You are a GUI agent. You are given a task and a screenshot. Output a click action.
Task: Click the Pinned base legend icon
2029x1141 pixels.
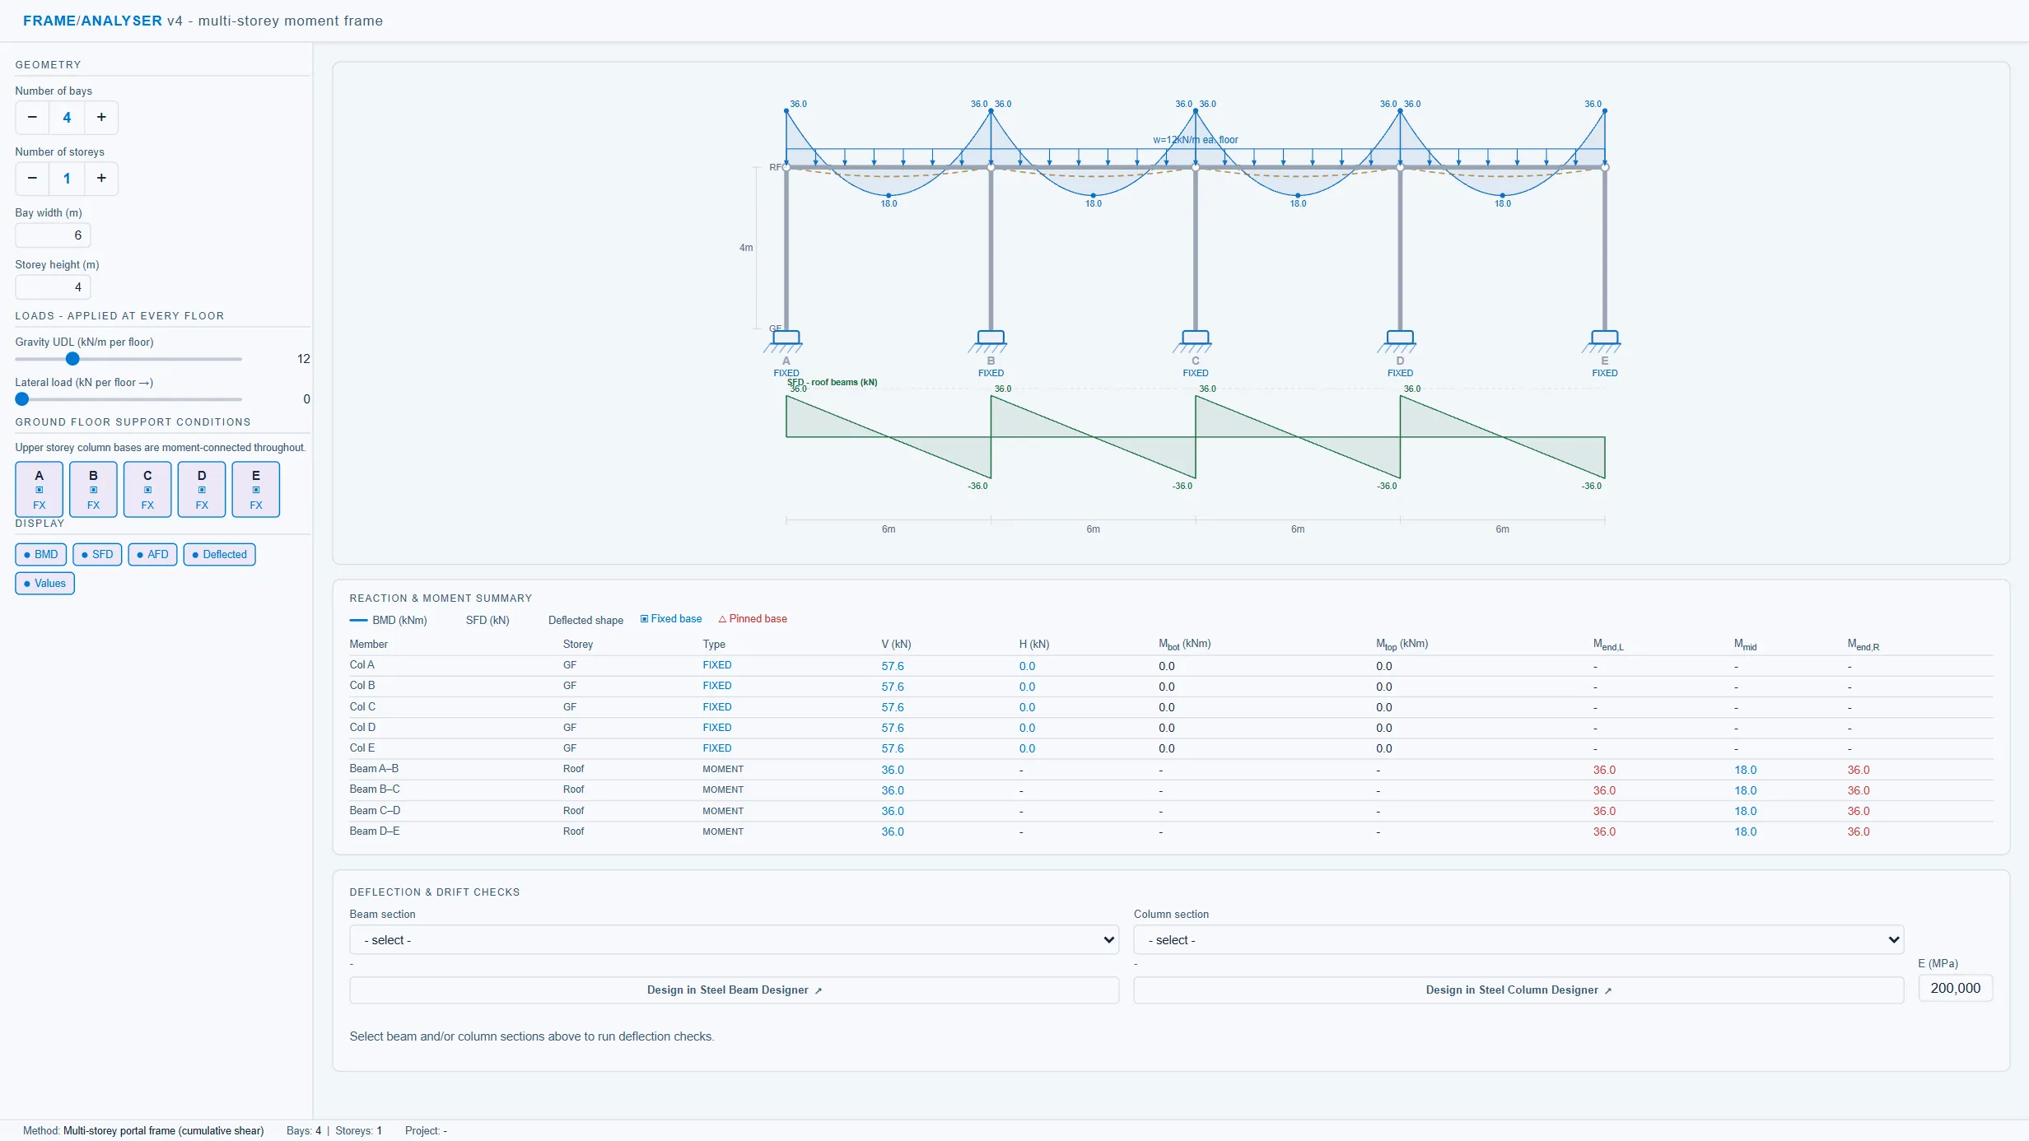(x=722, y=619)
